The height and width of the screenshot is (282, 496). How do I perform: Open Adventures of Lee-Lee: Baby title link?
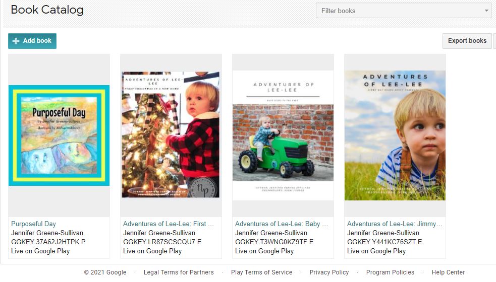pyautogui.click(x=281, y=224)
